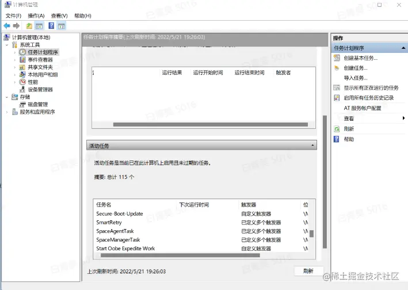The width and height of the screenshot is (408, 290).
Task: Click the green 刷新 icon in actions pane
Action: (337, 129)
